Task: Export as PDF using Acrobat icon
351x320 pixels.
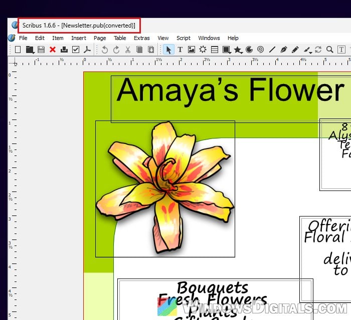Action: [x=87, y=49]
